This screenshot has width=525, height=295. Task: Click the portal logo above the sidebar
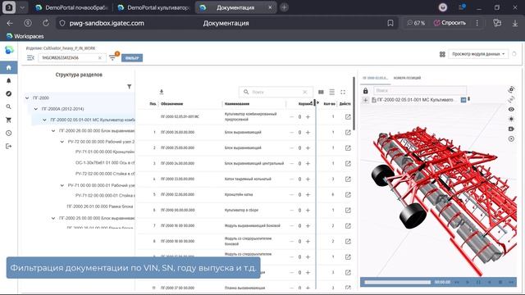[x=9, y=50]
